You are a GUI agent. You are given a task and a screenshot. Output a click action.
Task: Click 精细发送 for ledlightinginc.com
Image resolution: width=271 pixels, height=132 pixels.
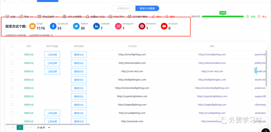79,80
